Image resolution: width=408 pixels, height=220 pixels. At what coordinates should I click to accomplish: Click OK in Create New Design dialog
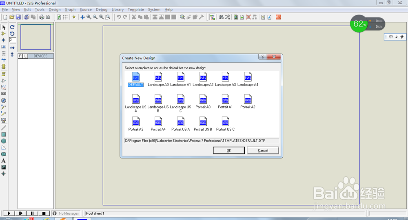(x=229, y=150)
